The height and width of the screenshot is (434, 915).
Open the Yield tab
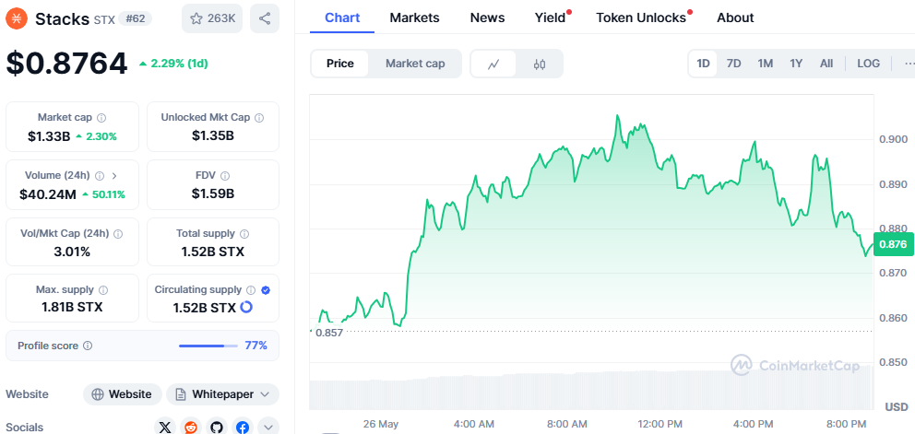(x=551, y=18)
